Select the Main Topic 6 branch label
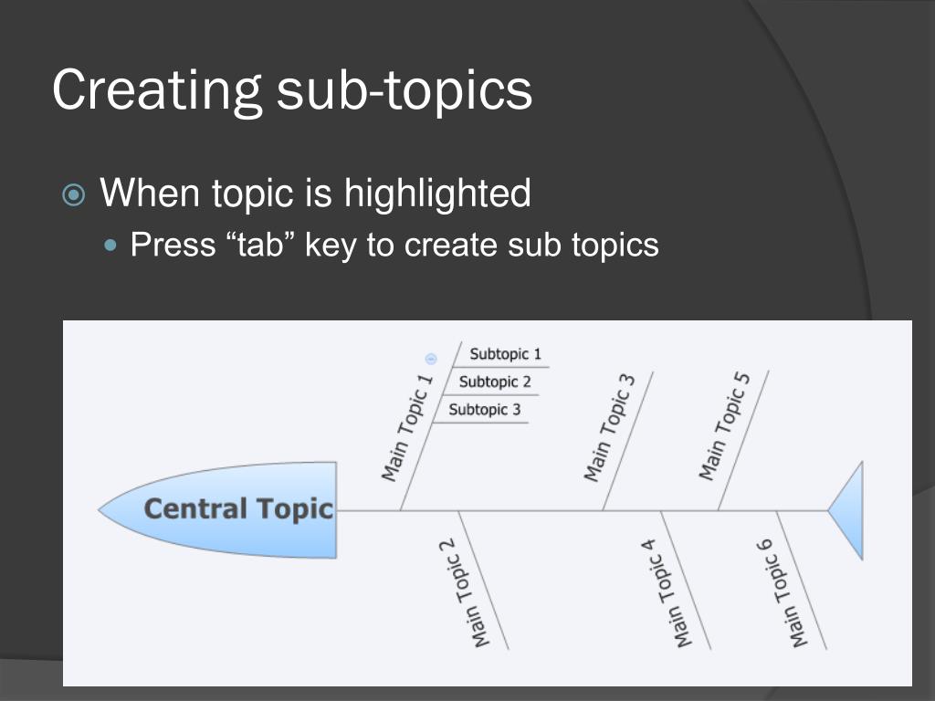Image resolution: width=935 pixels, height=701 pixels. click(x=782, y=593)
